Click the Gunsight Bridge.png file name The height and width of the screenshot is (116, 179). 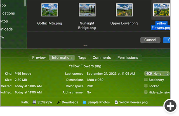pos(87,25)
